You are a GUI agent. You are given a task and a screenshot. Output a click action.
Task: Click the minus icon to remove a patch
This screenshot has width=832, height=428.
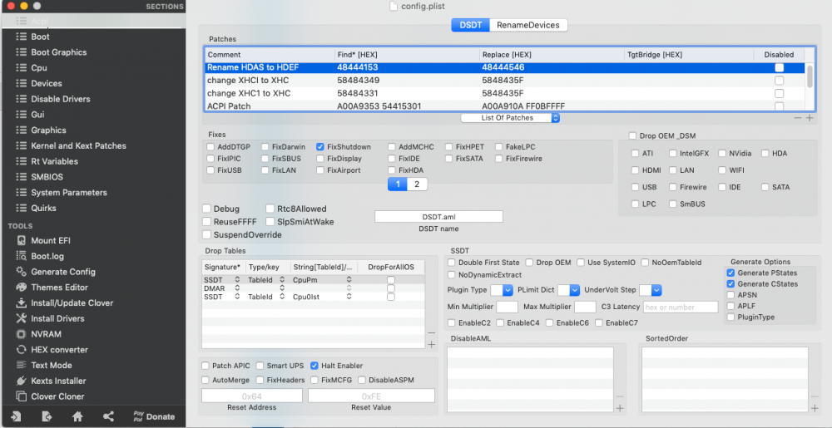point(798,118)
